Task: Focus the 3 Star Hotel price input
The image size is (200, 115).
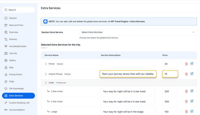Action: coord(170,91)
